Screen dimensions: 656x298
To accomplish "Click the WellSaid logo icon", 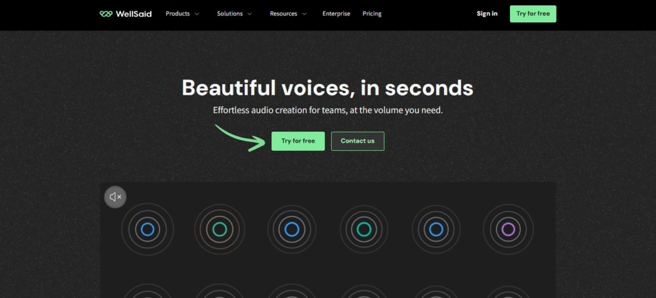I will [106, 13].
